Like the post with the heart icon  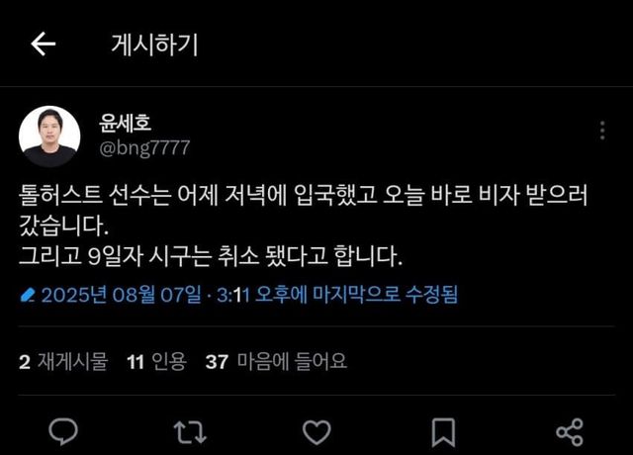point(316,432)
